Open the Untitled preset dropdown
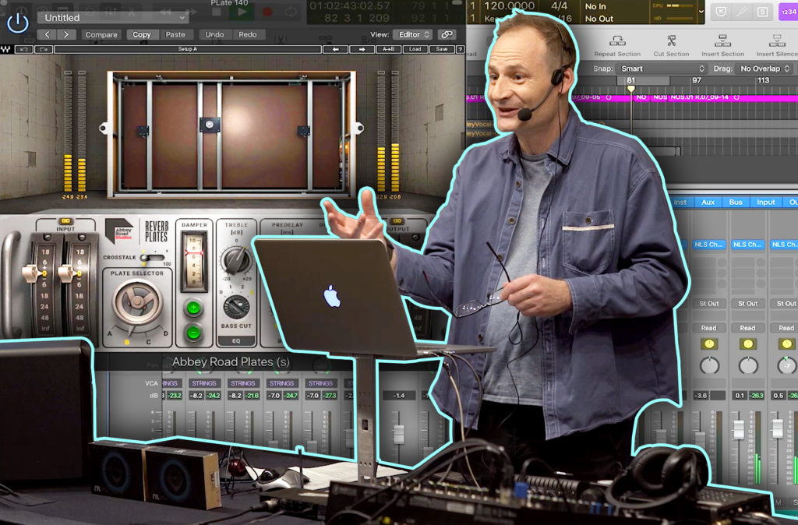The height and width of the screenshot is (525, 798). click(113, 18)
